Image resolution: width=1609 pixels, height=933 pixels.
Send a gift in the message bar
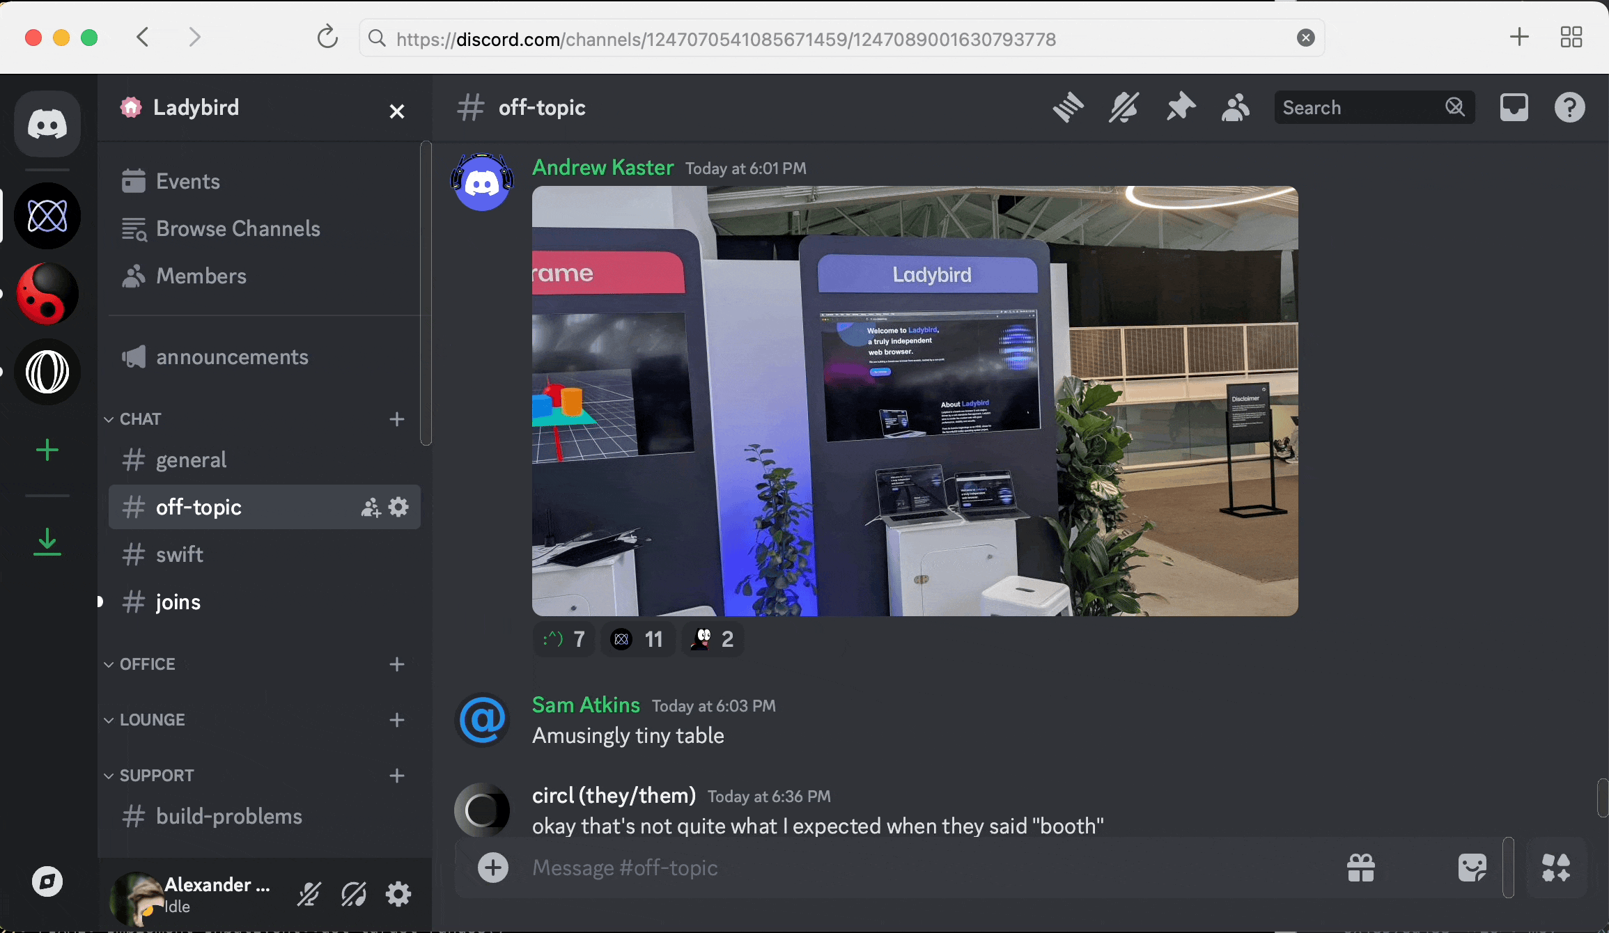pyautogui.click(x=1360, y=868)
